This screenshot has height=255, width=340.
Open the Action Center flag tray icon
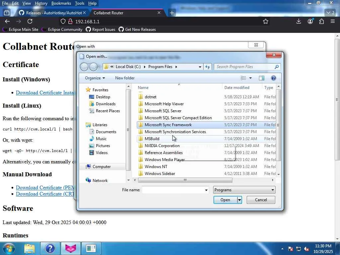(x=291, y=249)
